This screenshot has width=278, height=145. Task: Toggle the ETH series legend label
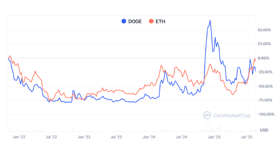[161, 21]
